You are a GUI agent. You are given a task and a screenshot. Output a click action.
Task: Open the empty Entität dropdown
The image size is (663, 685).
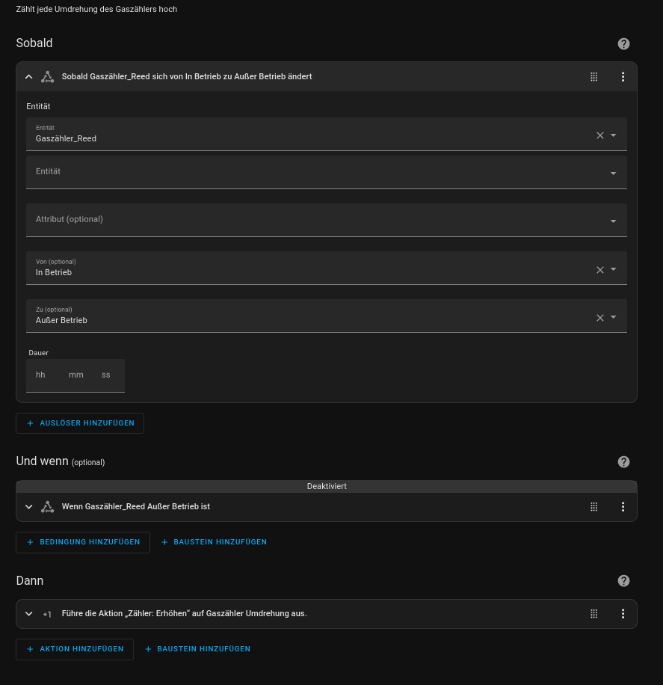(x=326, y=172)
